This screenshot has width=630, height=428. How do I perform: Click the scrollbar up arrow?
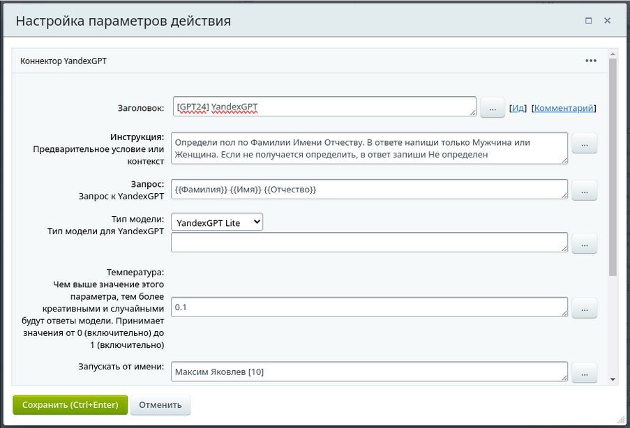tap(613, 54)
